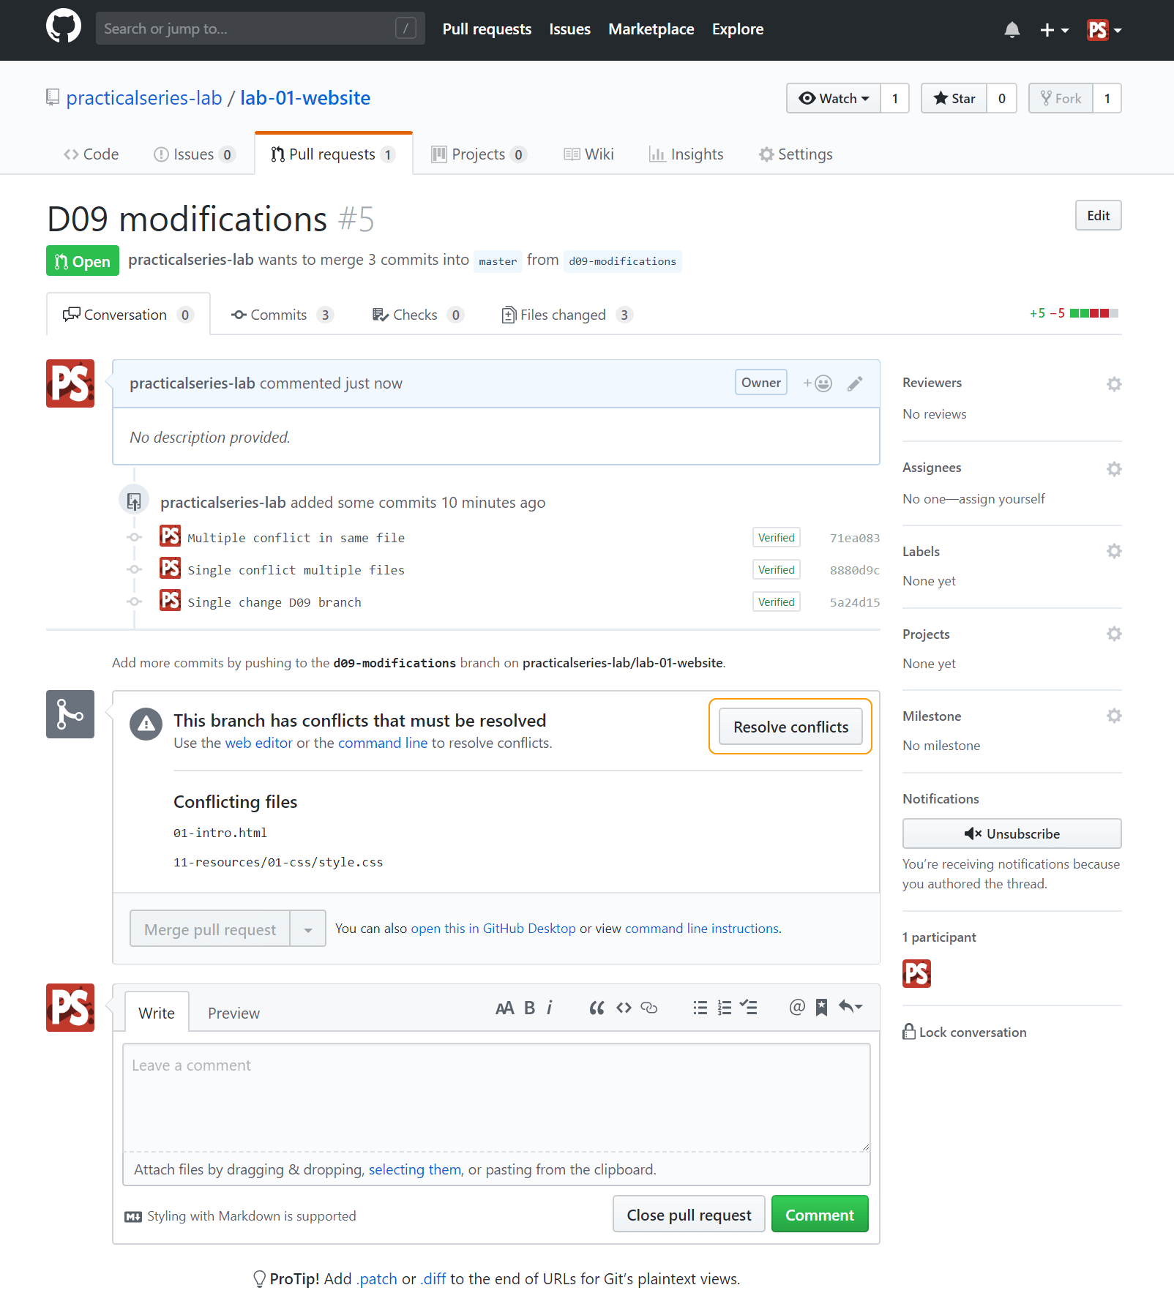Click into the Leave a comment field
Screen dimensions: 1174x1304
(x=496, y=1098)
